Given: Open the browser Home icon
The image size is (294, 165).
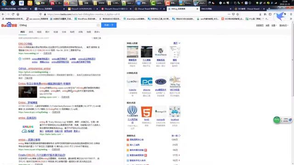Looking at the screenshot, I should 18,14.
